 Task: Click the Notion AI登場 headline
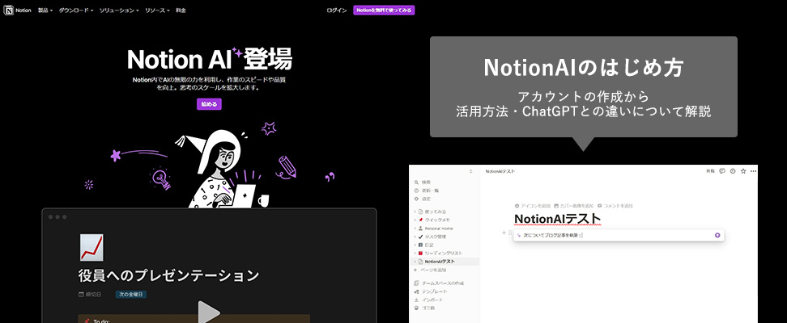[x=209, y=60]
